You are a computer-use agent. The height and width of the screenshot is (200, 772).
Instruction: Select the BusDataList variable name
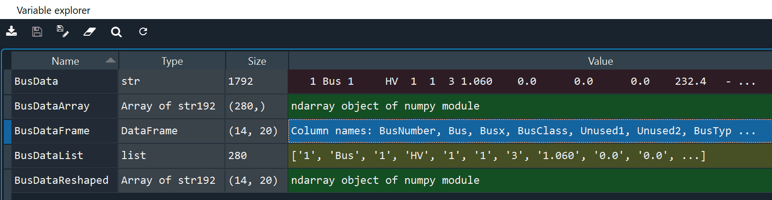click(x=49, y=156)
